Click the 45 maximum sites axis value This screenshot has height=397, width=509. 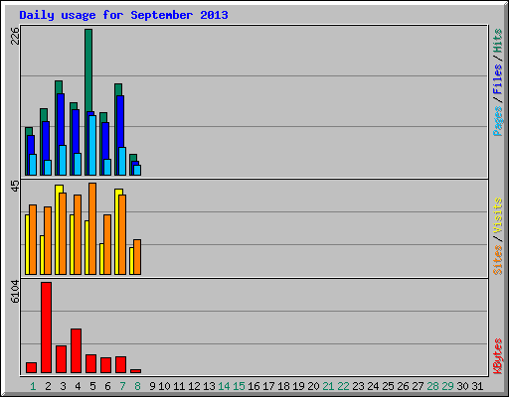tap(15, 187)
